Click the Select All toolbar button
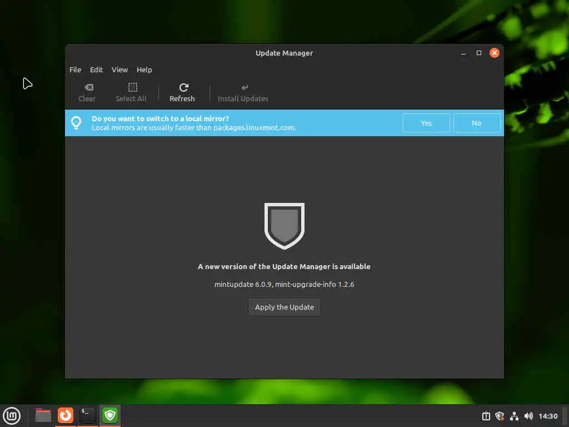 pyautogui.click(x=131, y=93)
